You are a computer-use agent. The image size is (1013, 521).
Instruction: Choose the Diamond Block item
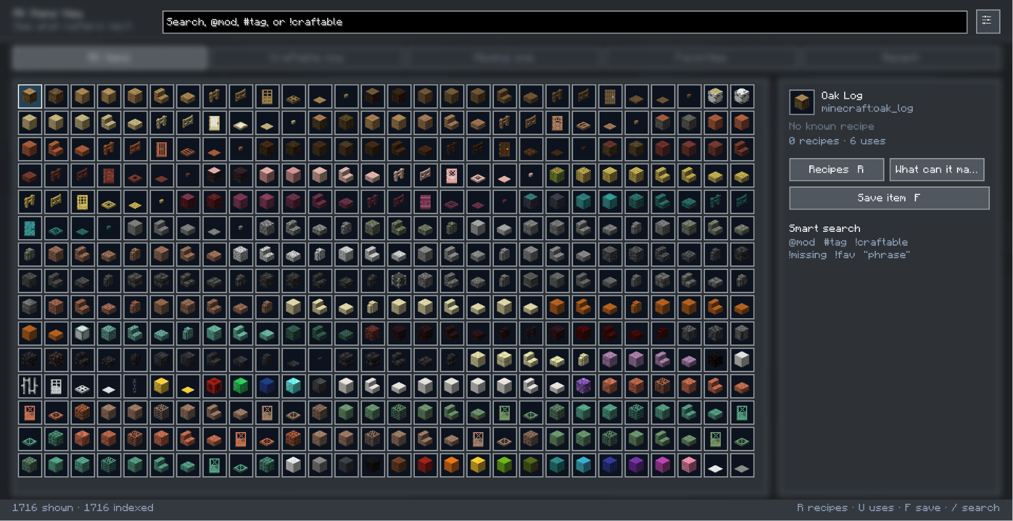tap(293, 386)
